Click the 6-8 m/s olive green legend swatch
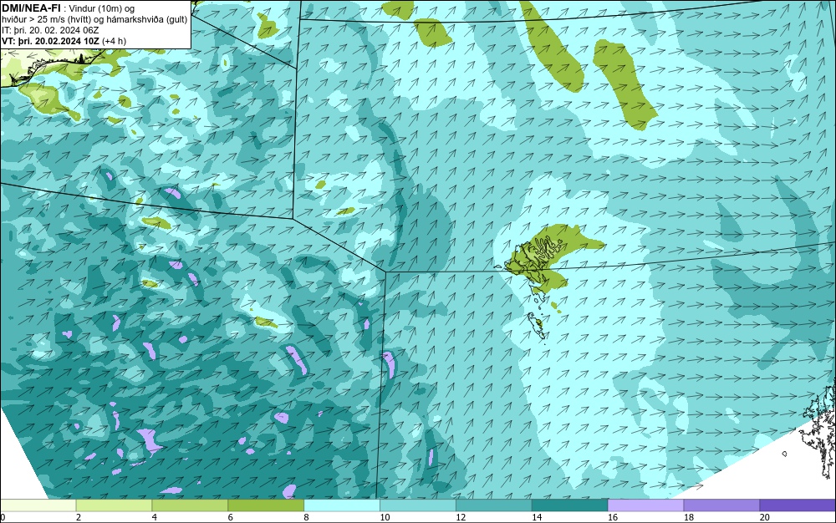The image size is (836, 523). pyautogui.click(x=266, y=505)
